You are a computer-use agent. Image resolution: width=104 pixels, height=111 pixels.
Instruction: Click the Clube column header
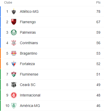[8, 3]
